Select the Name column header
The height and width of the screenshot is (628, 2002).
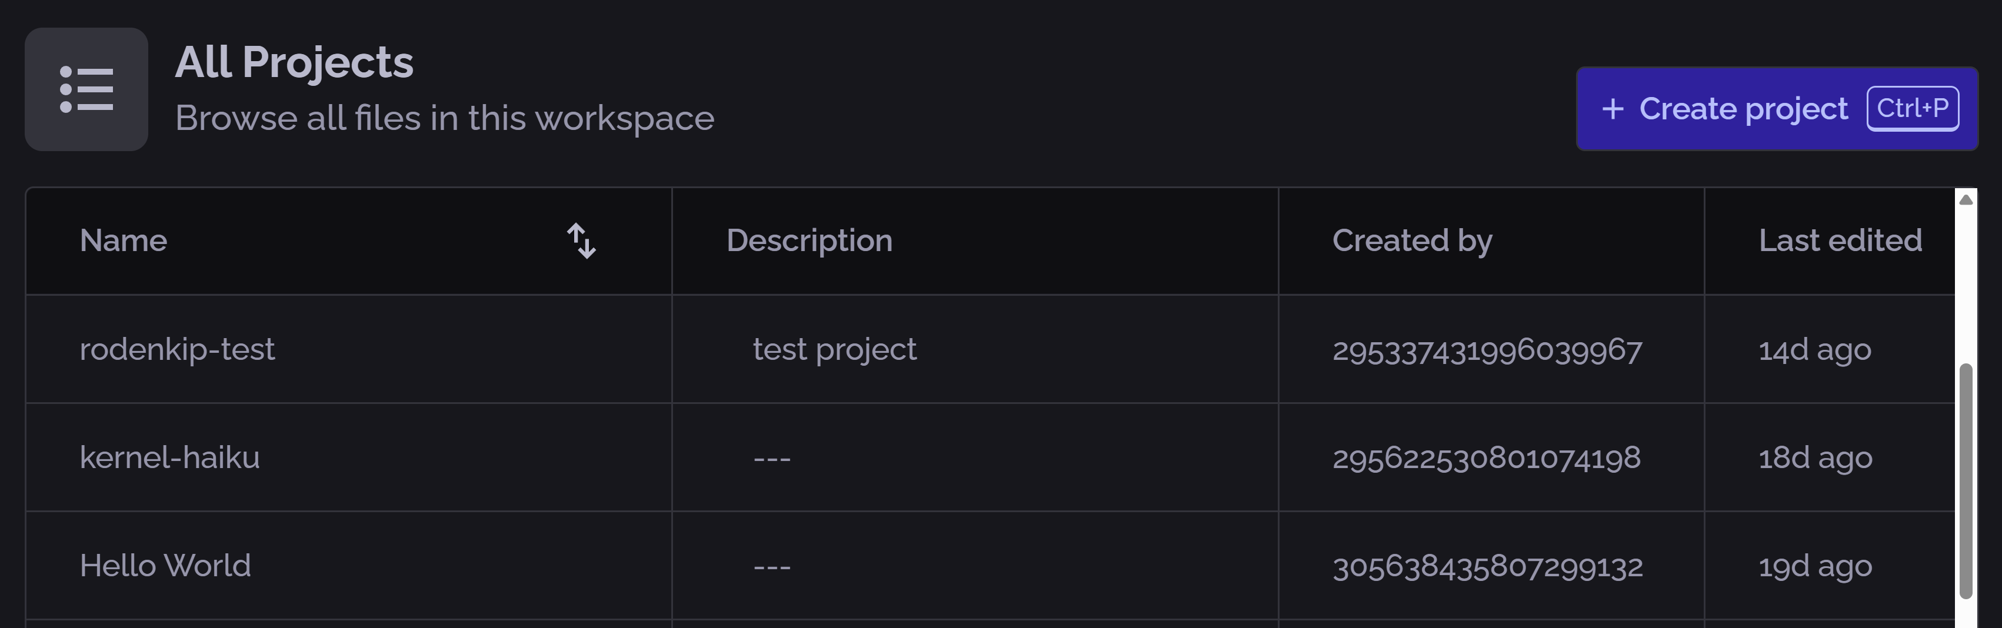pyautogui.click(x=124, y=241)
